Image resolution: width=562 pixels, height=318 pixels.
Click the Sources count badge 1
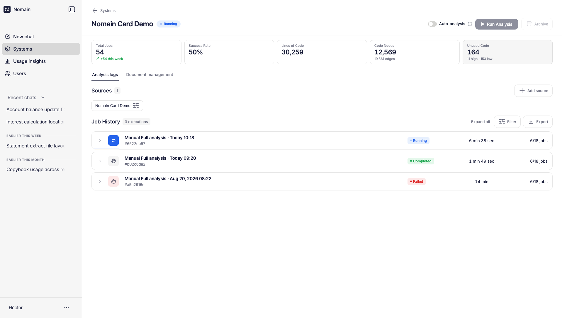coord(117,91)
